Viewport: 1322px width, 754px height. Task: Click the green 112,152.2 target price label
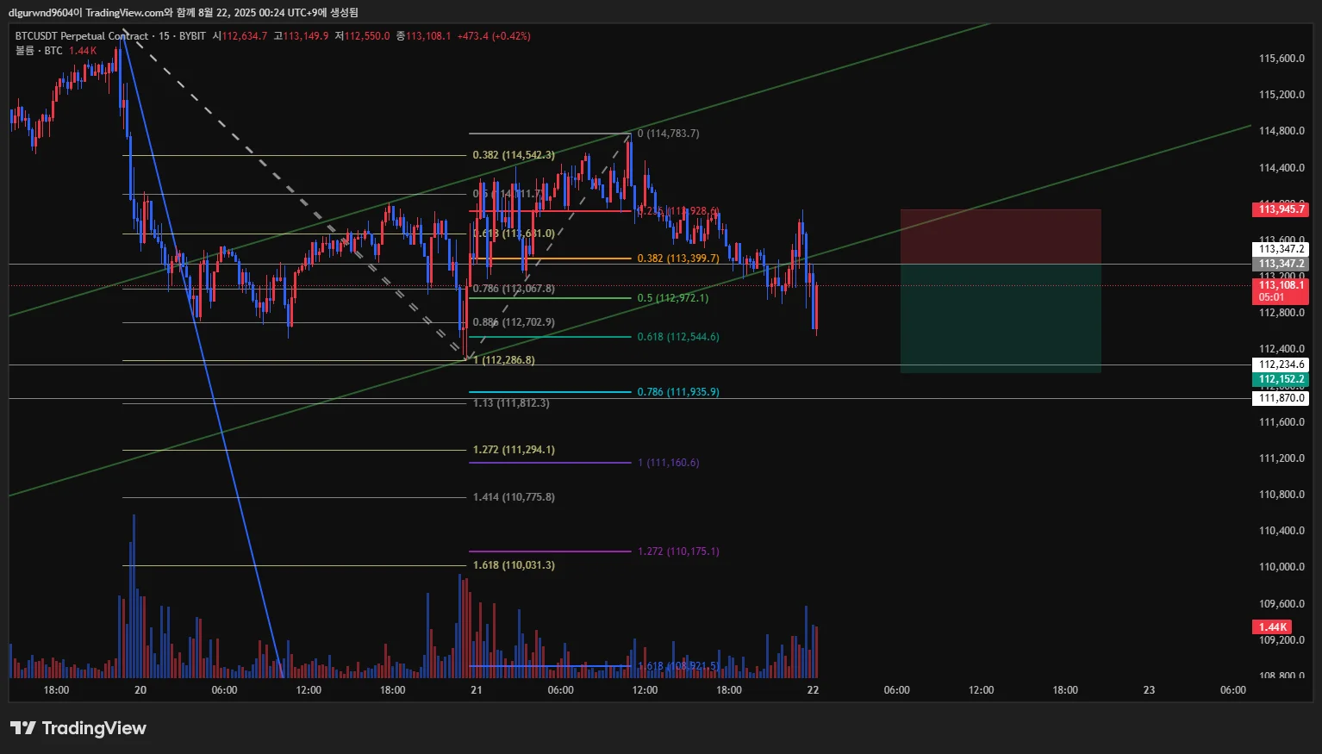point(1280,379)
